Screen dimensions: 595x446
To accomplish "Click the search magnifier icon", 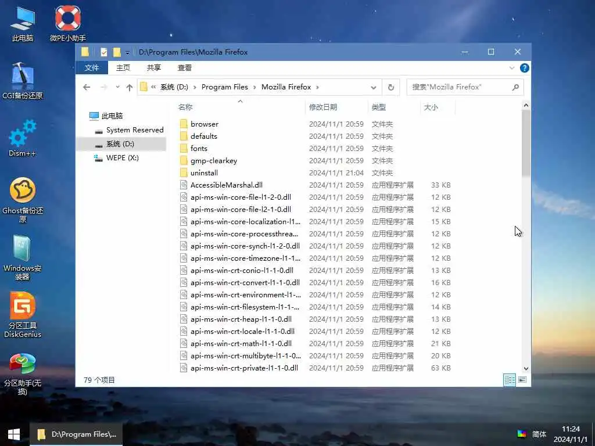I will 515,87.
